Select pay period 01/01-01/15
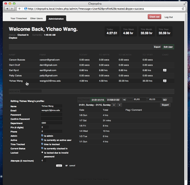The height and width of the screenshot is (185, 190). click(x=98, y=100)
